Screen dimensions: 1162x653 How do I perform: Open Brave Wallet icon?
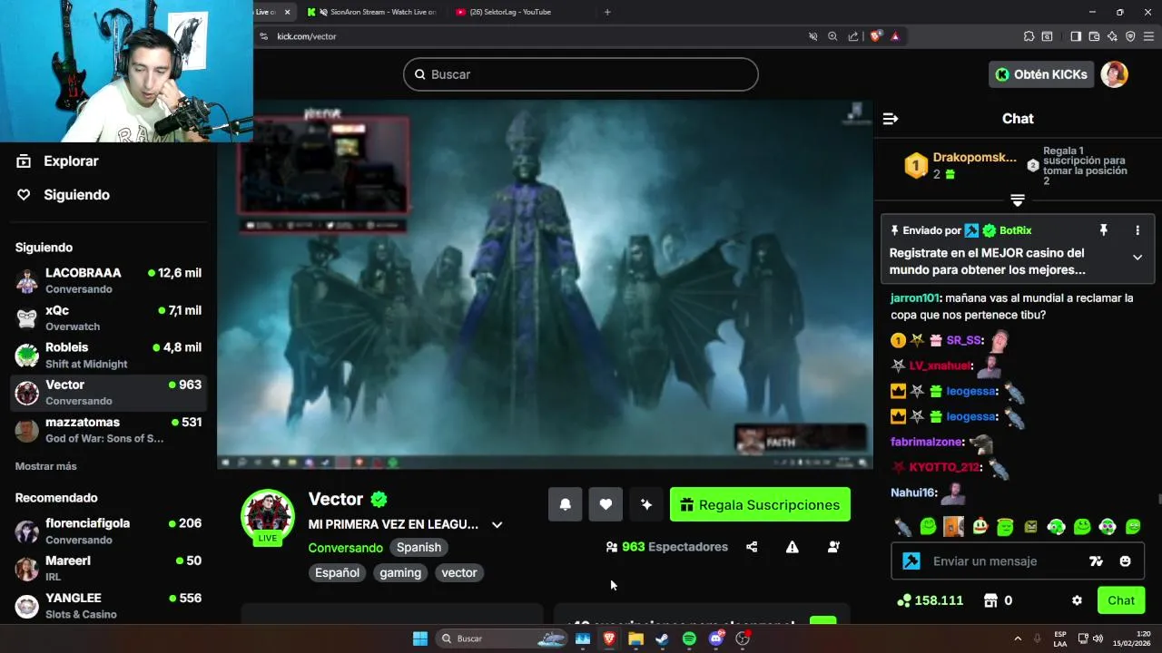tap(1094, 36)
